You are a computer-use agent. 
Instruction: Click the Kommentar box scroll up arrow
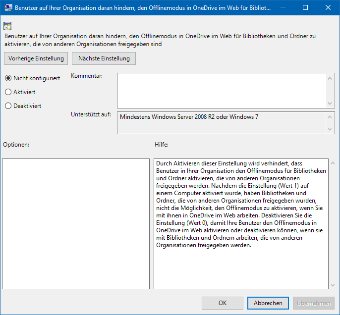(331, 78)
